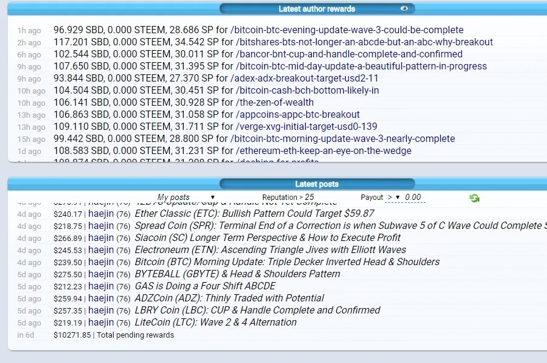Click the Latest posts header

[317, 184]
